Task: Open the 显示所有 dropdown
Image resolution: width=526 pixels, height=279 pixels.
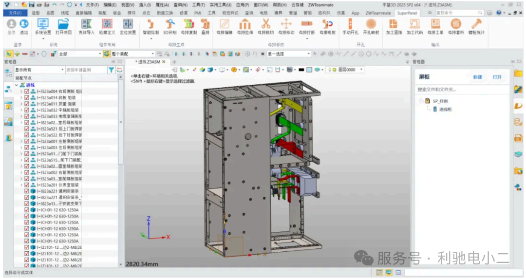Action: click(39, 70)
